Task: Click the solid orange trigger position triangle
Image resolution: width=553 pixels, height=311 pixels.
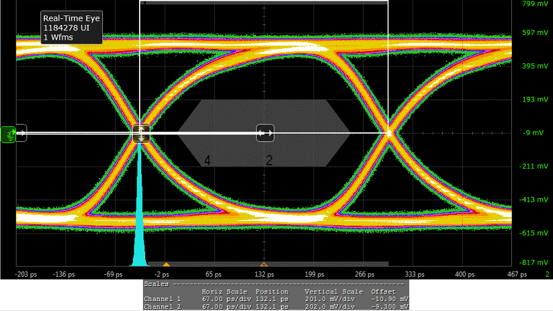Action: pyautogui.click(x=167, y=264)
